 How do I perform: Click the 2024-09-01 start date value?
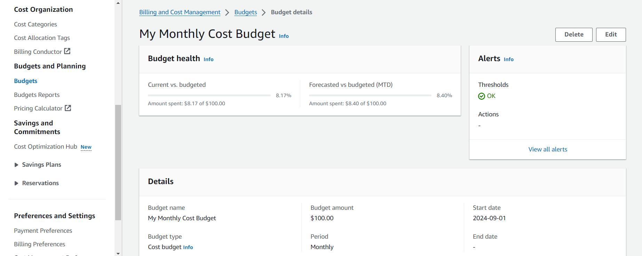pos(489,218)
